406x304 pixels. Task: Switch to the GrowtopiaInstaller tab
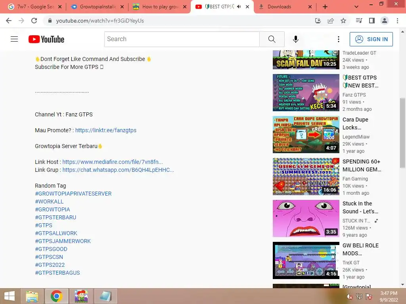[97, 7]
